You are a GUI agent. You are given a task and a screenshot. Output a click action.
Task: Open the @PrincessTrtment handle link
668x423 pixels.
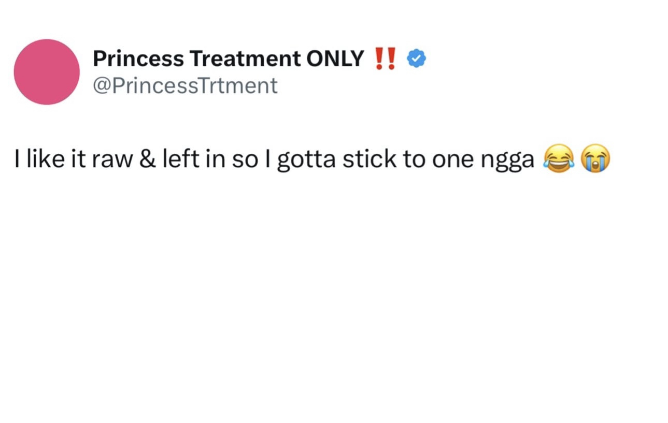coord(185,85)
